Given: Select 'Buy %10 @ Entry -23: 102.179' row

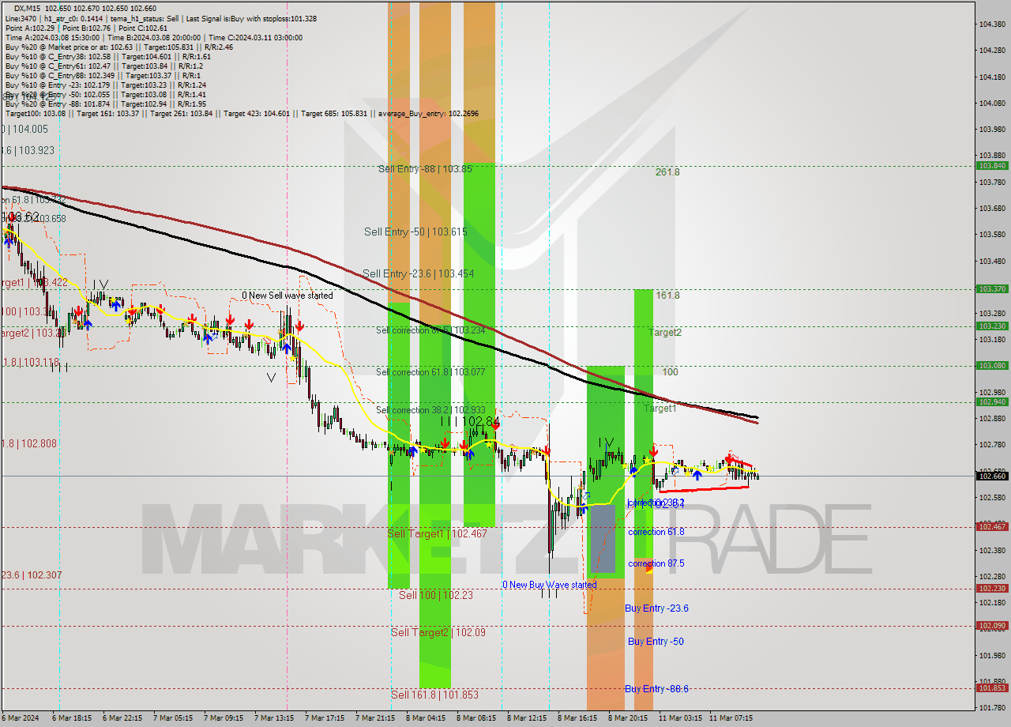Looking at the screenshot, I should [x=106, y=85].
